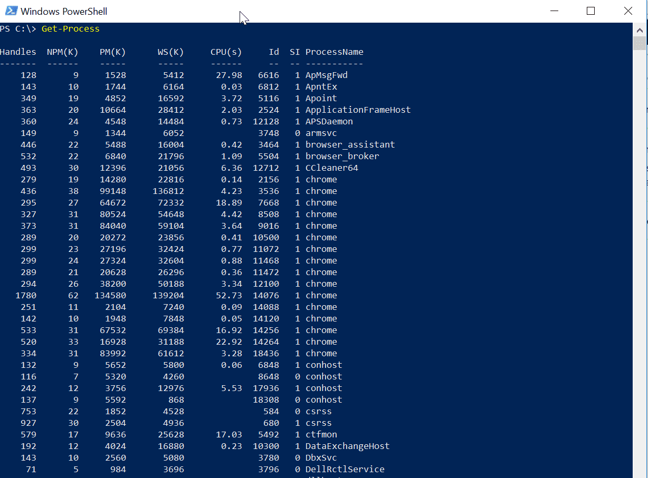Click the DellRctlService process line
The height and width of the screenshot is (478, 648).
[x=345, y=469]
